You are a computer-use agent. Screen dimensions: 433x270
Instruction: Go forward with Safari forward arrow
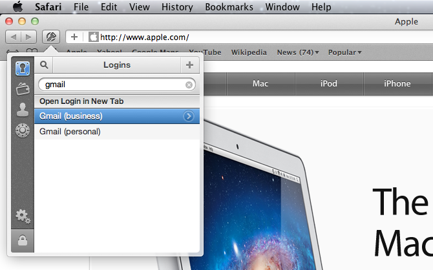(x=28, y=37)
